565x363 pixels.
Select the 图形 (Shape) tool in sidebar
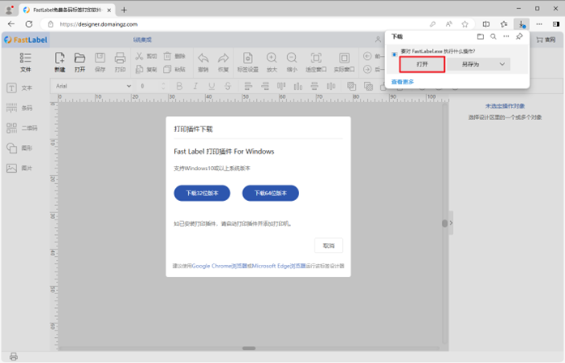click(19, 148)
